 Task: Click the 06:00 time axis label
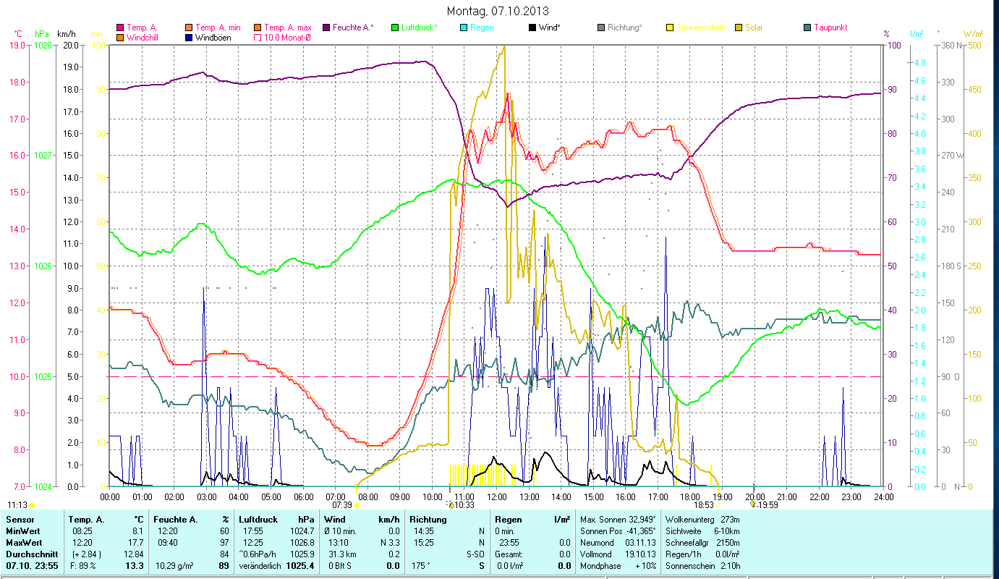point(303,497)
